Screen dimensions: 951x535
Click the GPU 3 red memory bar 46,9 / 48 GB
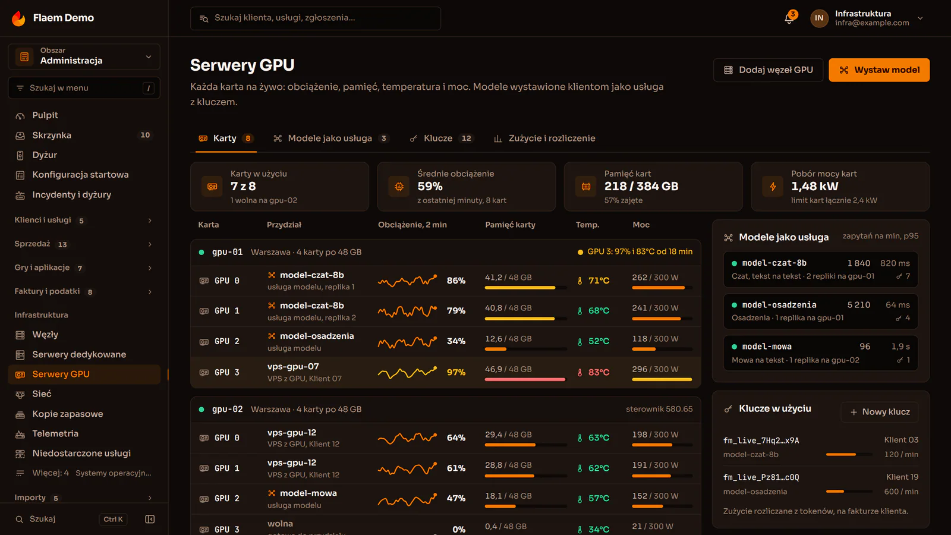(x=525, y=379)
